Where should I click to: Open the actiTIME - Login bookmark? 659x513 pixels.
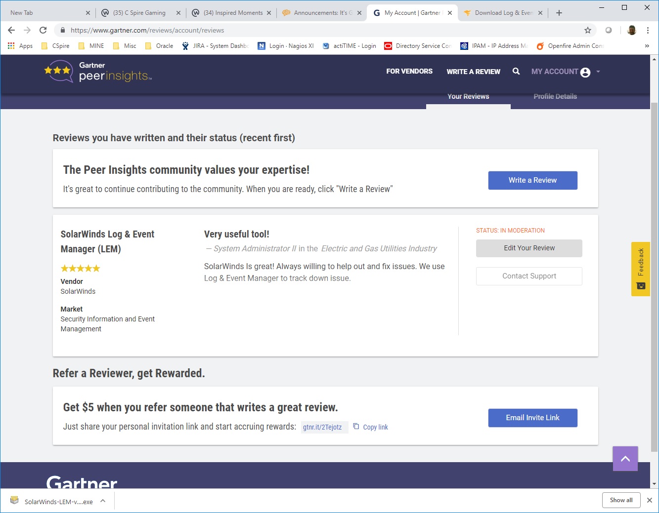[349, 45]
